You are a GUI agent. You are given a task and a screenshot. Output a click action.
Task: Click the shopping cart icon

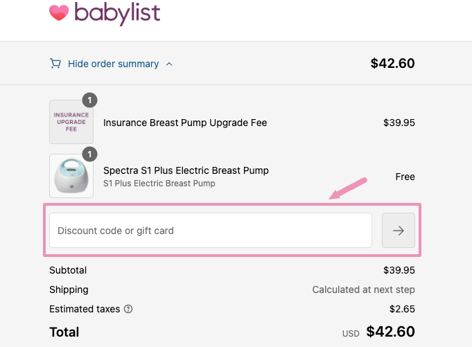click(x=55, y=64)
